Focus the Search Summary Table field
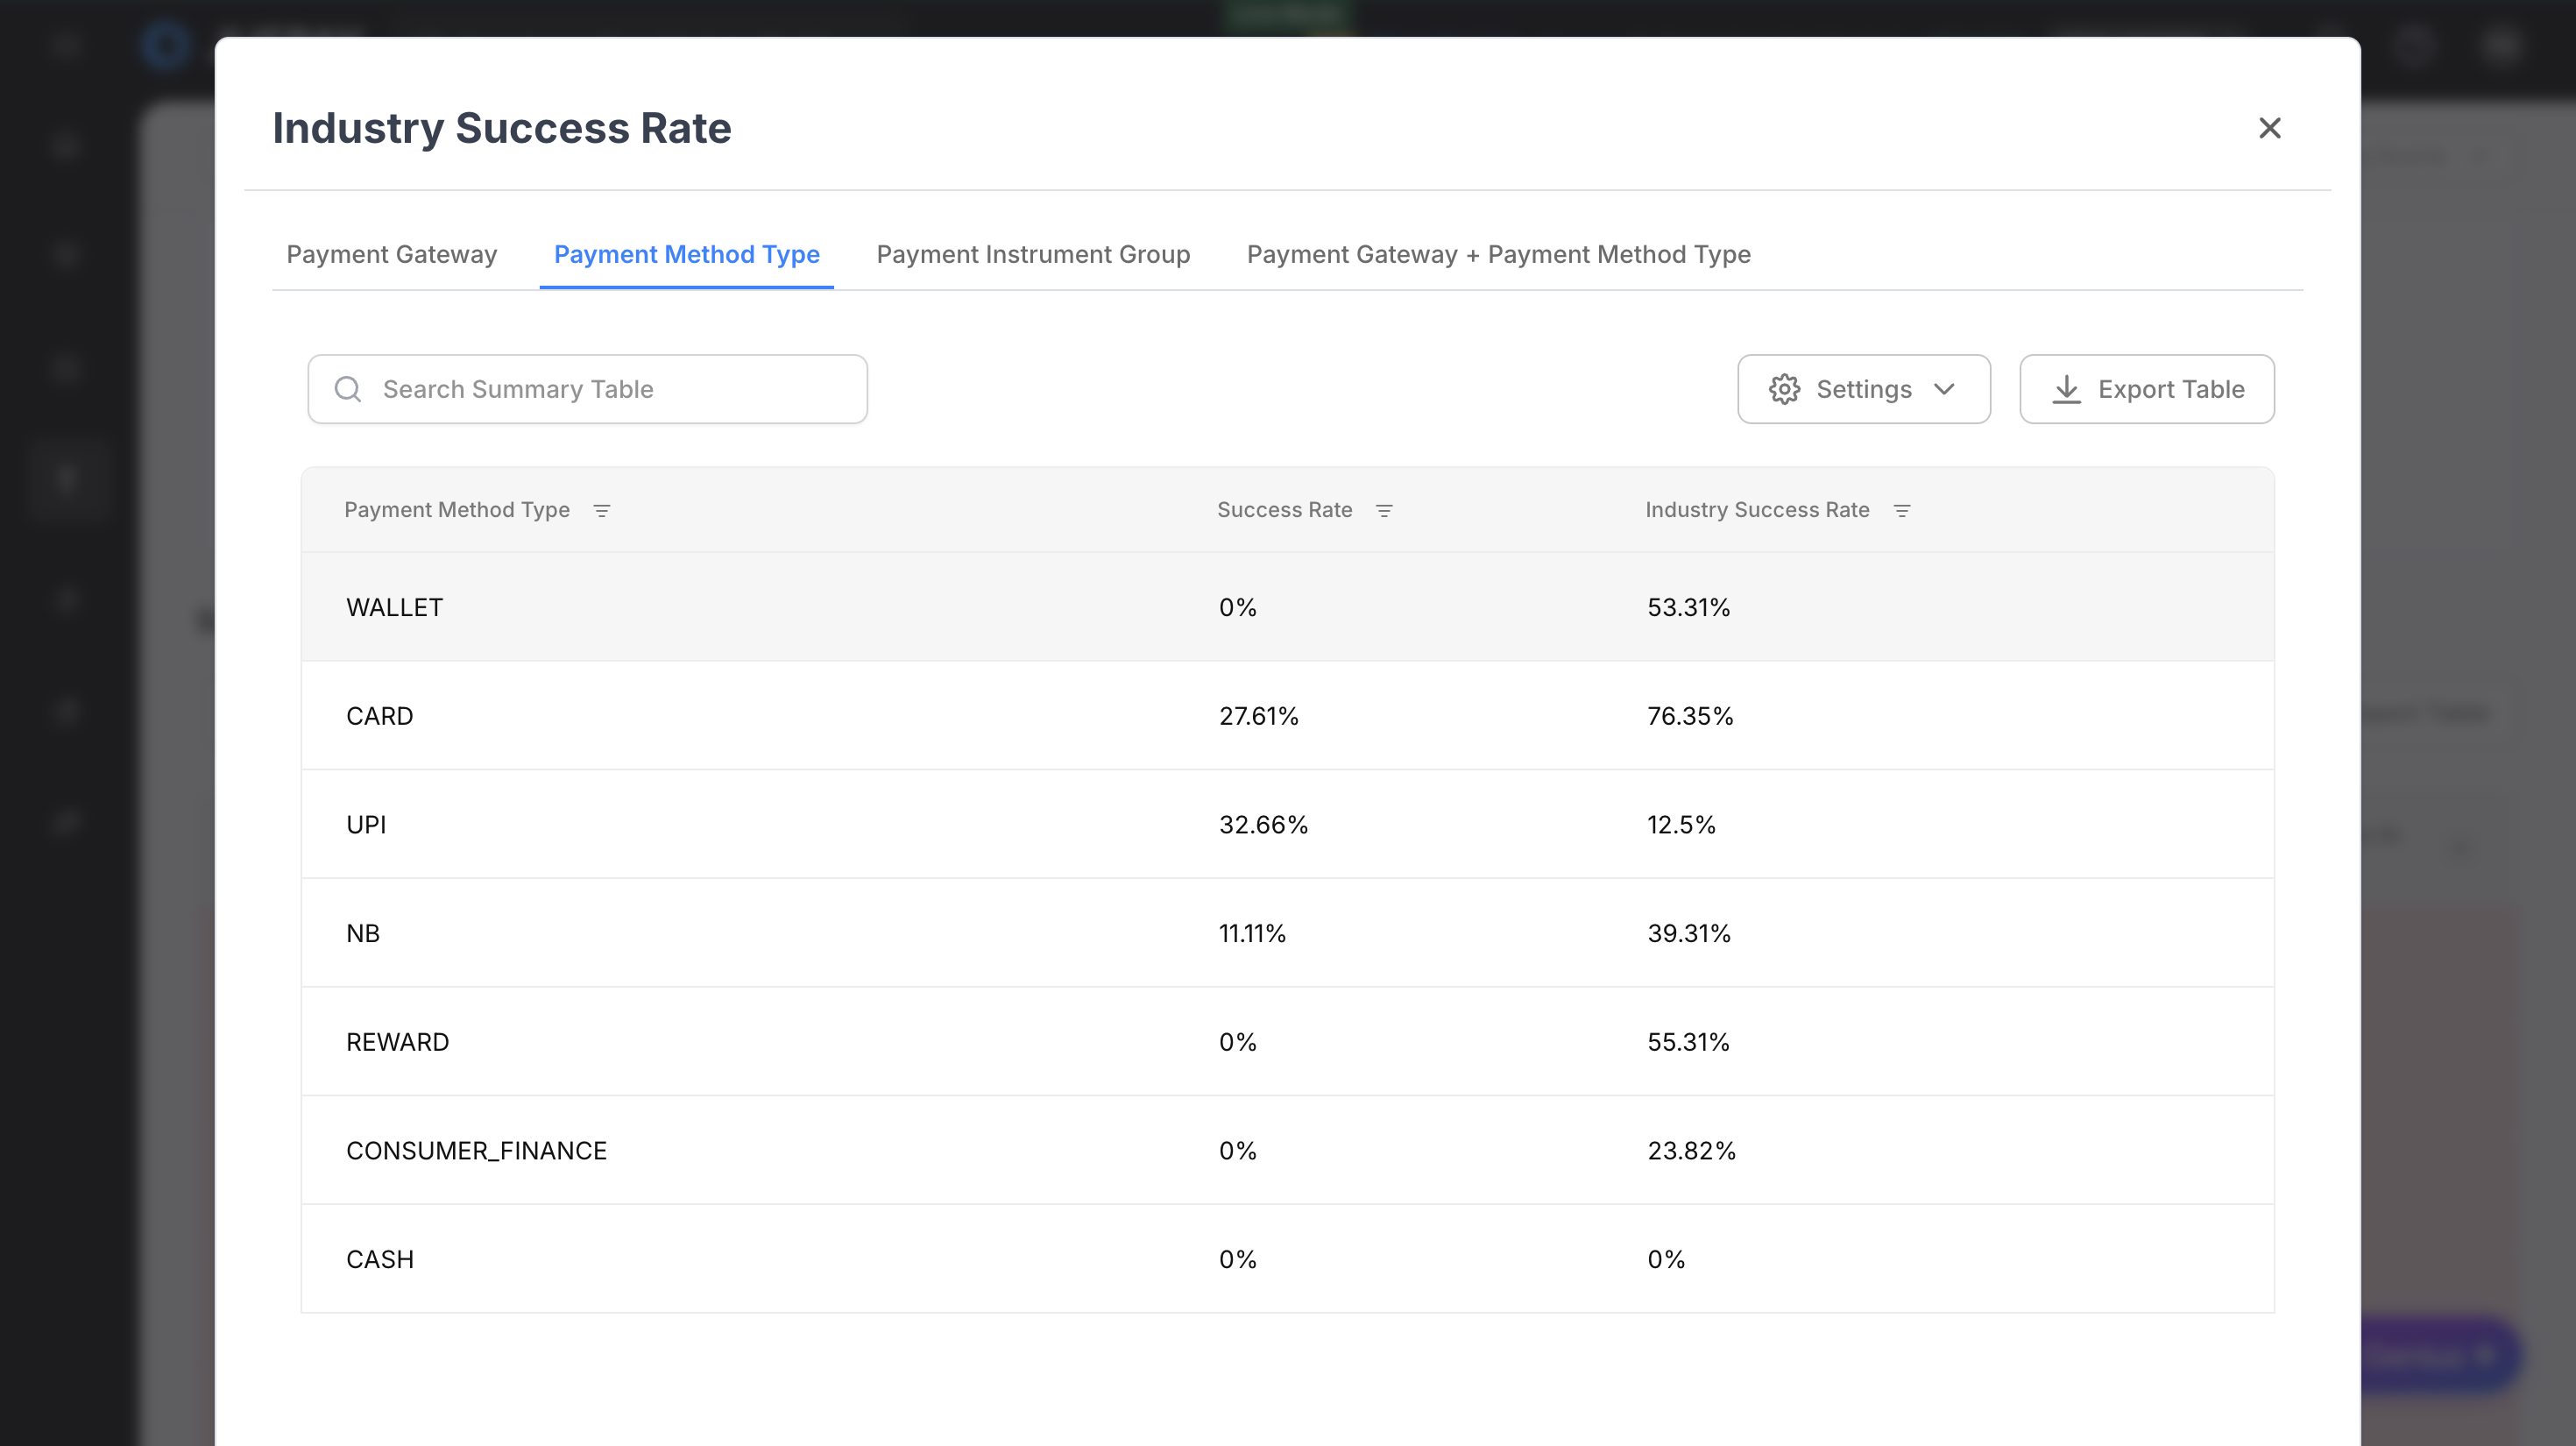This screenshot has height=1446, width=2576. pos(610,389)
